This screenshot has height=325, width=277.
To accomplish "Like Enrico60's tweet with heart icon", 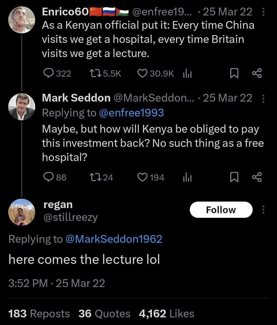I will (x=142, y=74).
